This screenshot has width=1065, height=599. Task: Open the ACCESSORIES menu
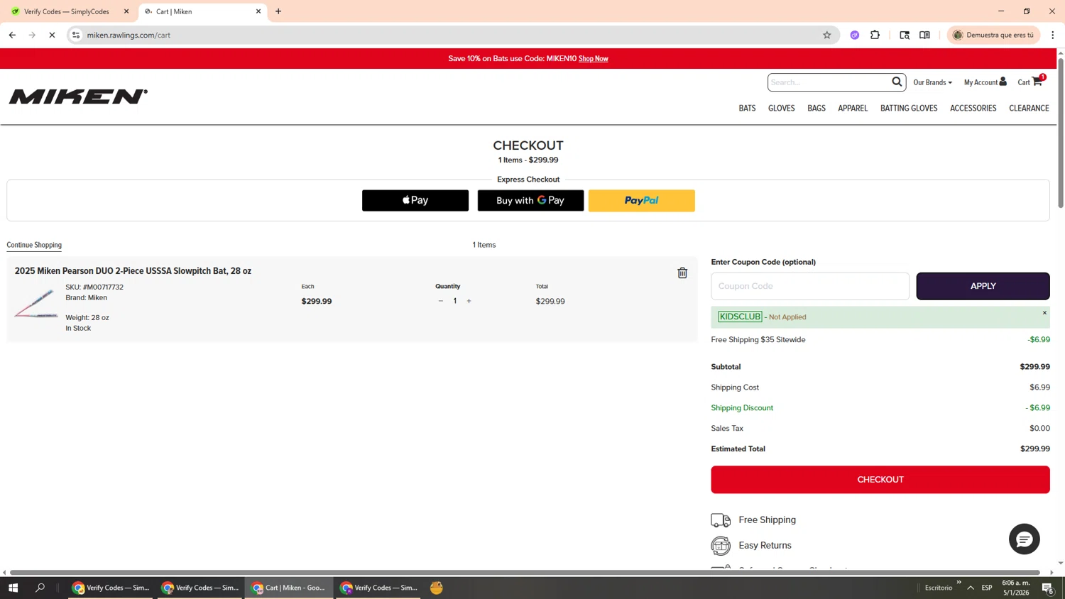tap(973, 109)
